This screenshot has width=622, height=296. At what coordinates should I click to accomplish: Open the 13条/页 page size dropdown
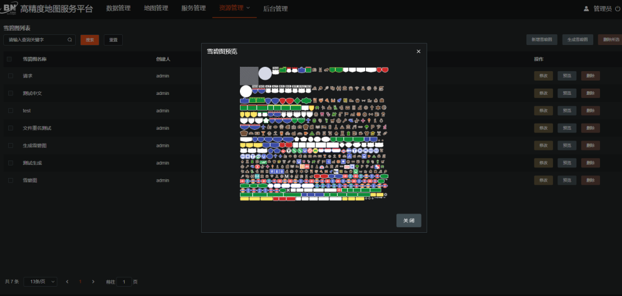click(41, 282)
